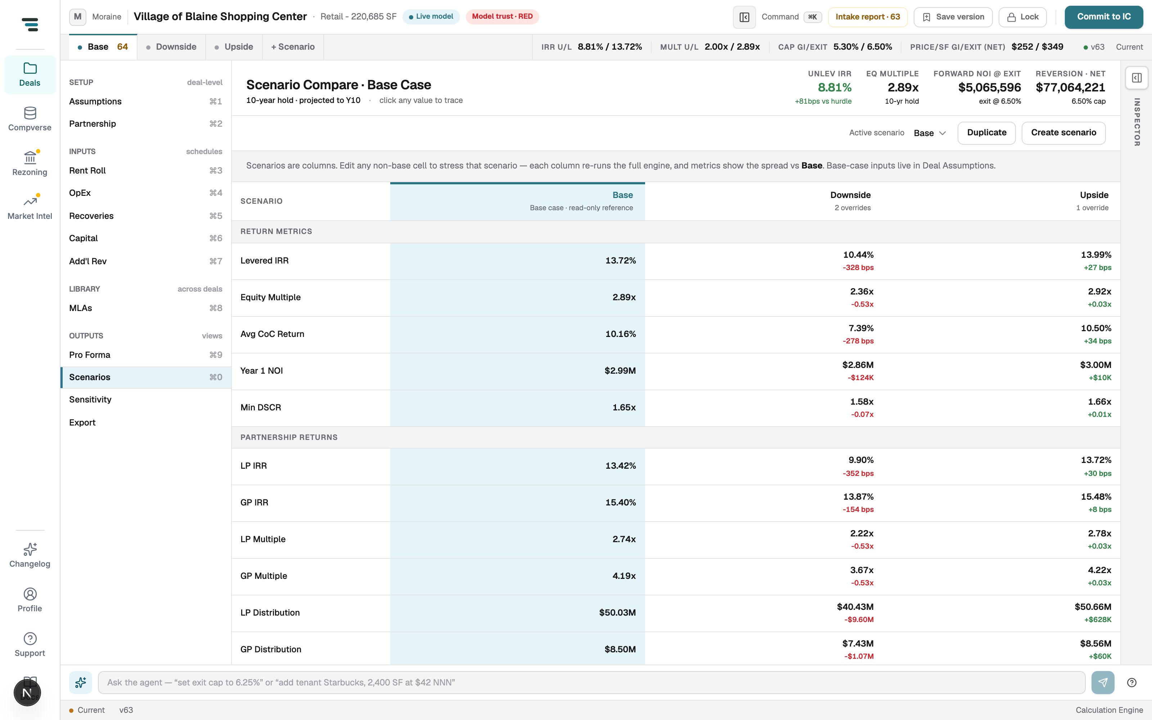Click the agent sparkle icon

pyautogui.click(x=80, y=683)
